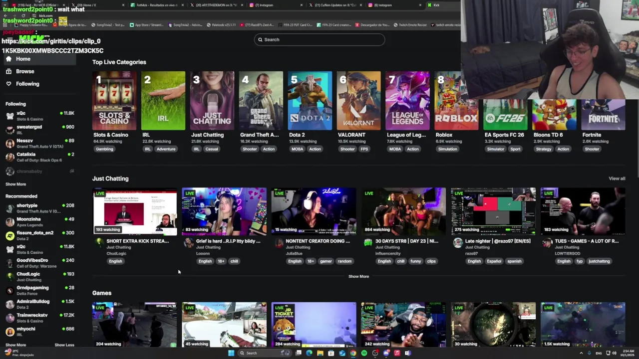Image resolution: width=639 pixels, height=359 pixels.
Task: Open Slots & Casino category thumbnail
Action: point(114,101)
